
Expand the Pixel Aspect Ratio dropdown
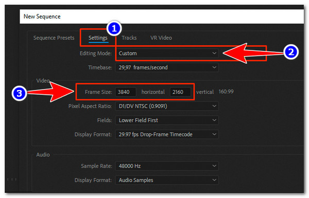pos(167,106)
